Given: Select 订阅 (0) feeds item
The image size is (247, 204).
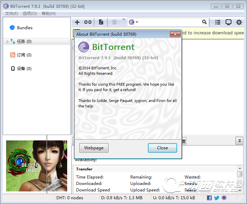Looking at the screenshot, I should coord(24,55).
